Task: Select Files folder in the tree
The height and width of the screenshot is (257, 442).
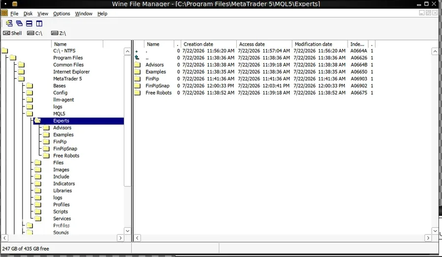Action: pyautogui.click(x=58, y=163)
